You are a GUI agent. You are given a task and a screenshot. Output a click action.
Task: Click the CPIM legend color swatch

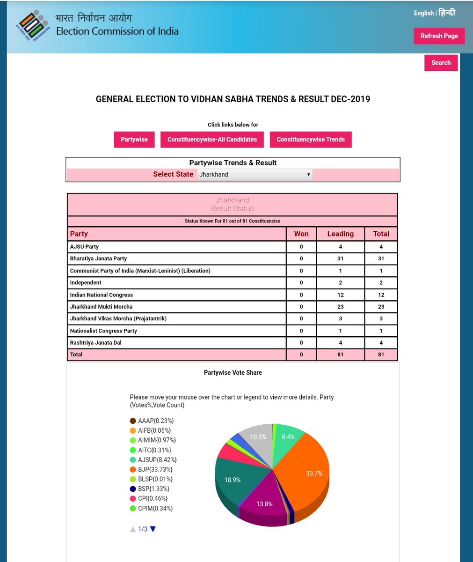133,509
